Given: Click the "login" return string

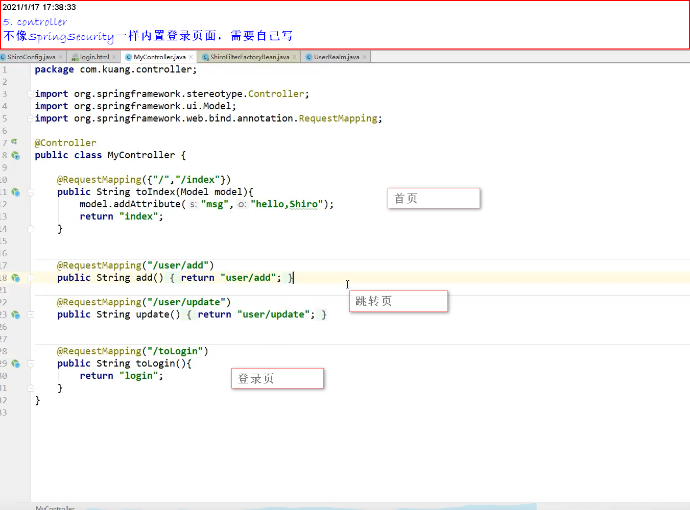Looking at the screenshot, I should tap(138, 376).
